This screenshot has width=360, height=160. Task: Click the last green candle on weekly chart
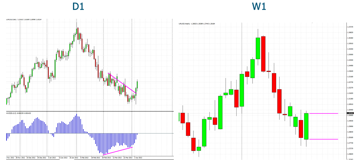coord(306,126)
